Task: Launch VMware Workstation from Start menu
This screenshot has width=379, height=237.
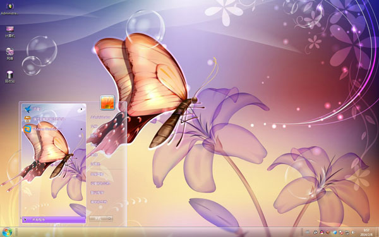Action: (x=54, y=129)
